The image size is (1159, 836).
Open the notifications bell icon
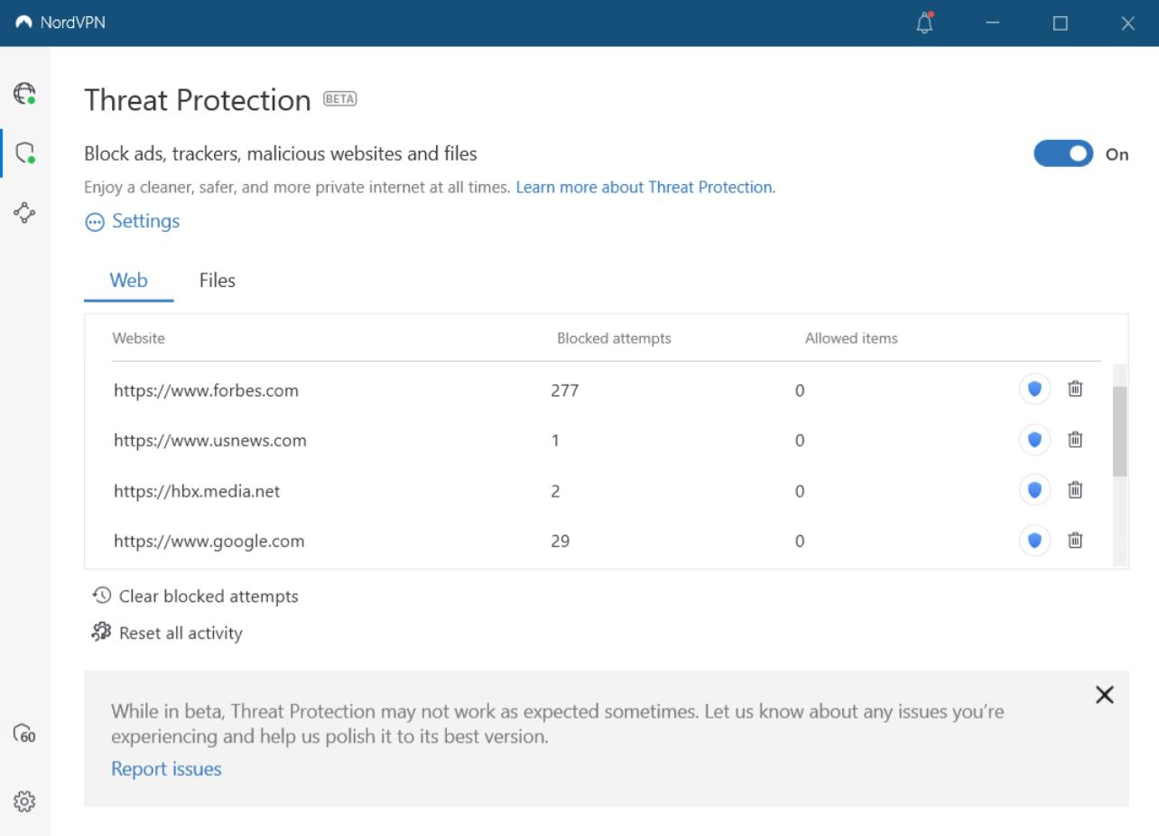click(924, 23)
